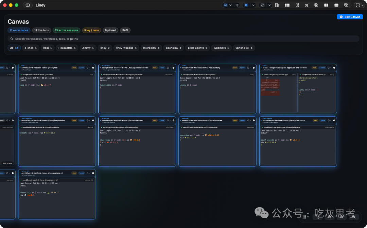Click the building icon in toolbar
The height and width of the screenshot is (228, 367).
[277, 5]
